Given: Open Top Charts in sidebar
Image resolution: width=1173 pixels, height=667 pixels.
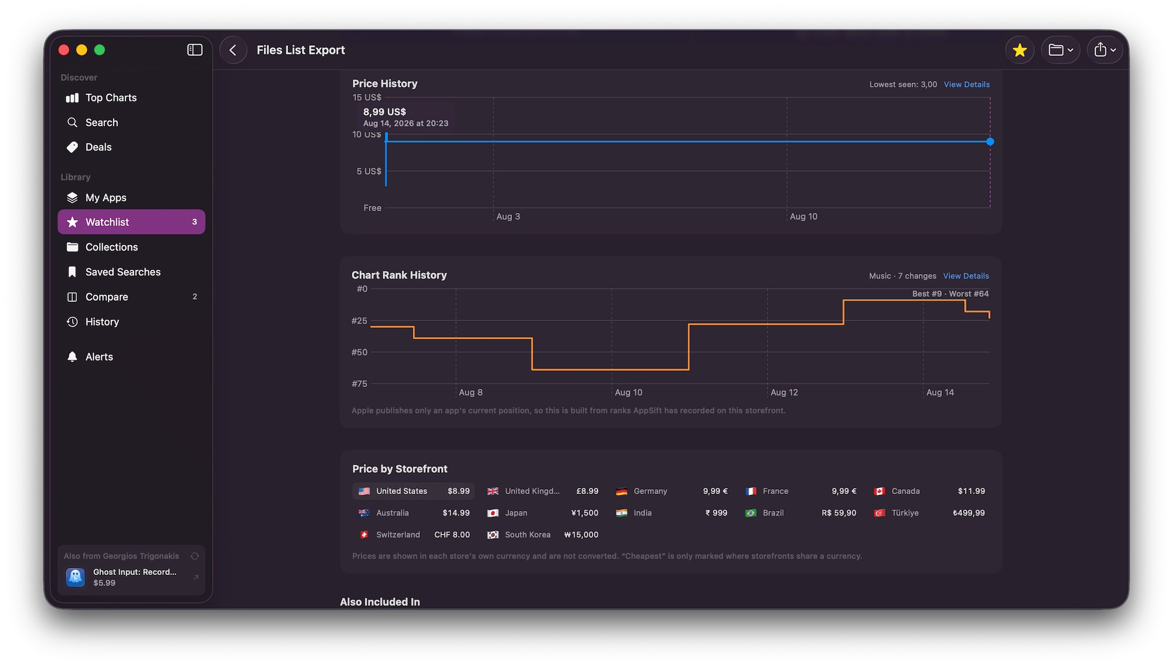Looking at the screenshot, I should tap(131, 98).
